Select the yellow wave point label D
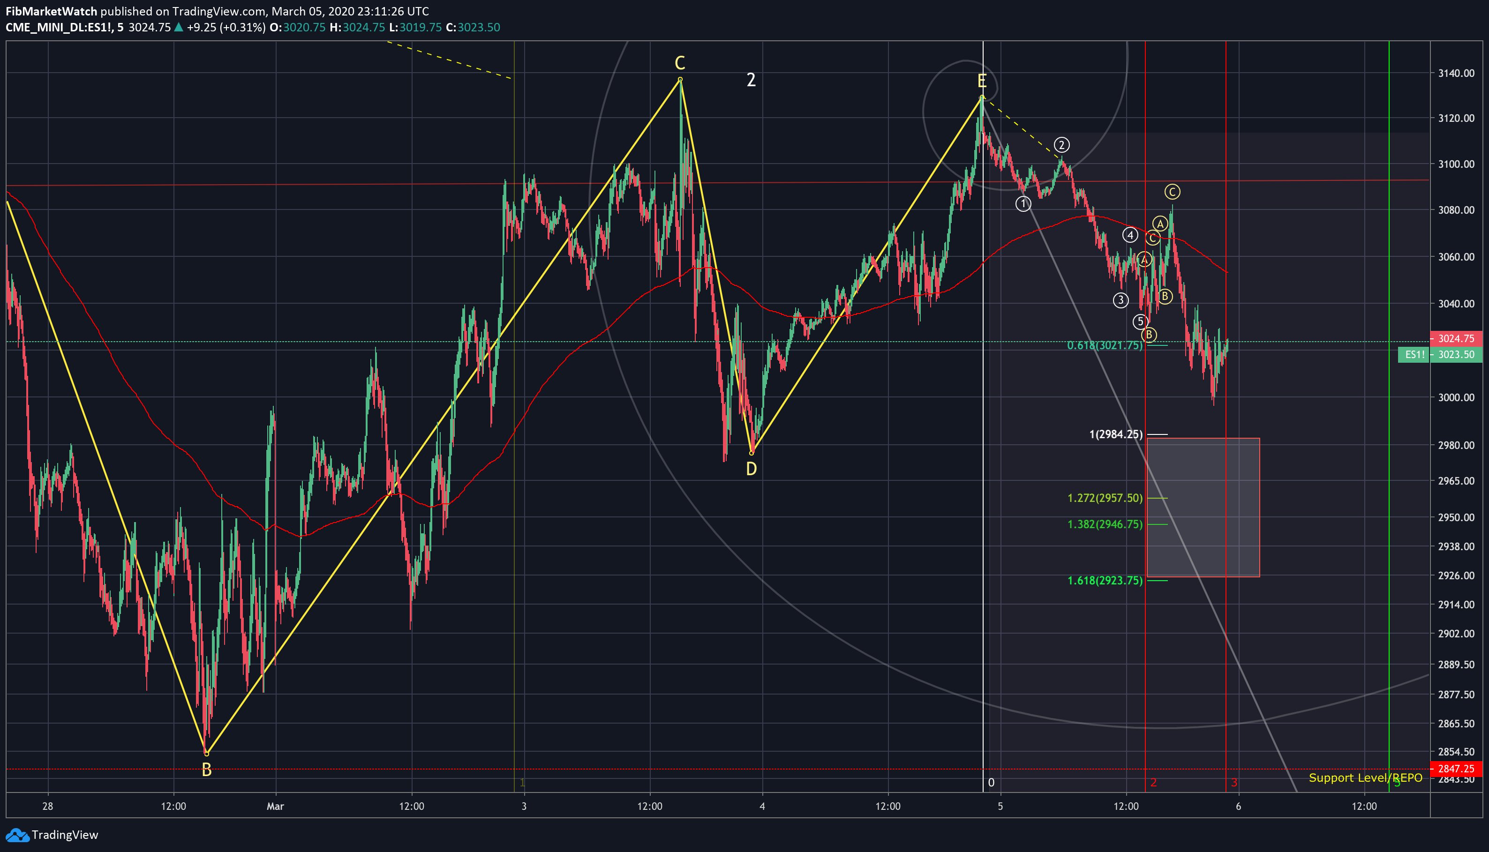This screenshot has height=852, width=1489. tap(752, 469)
